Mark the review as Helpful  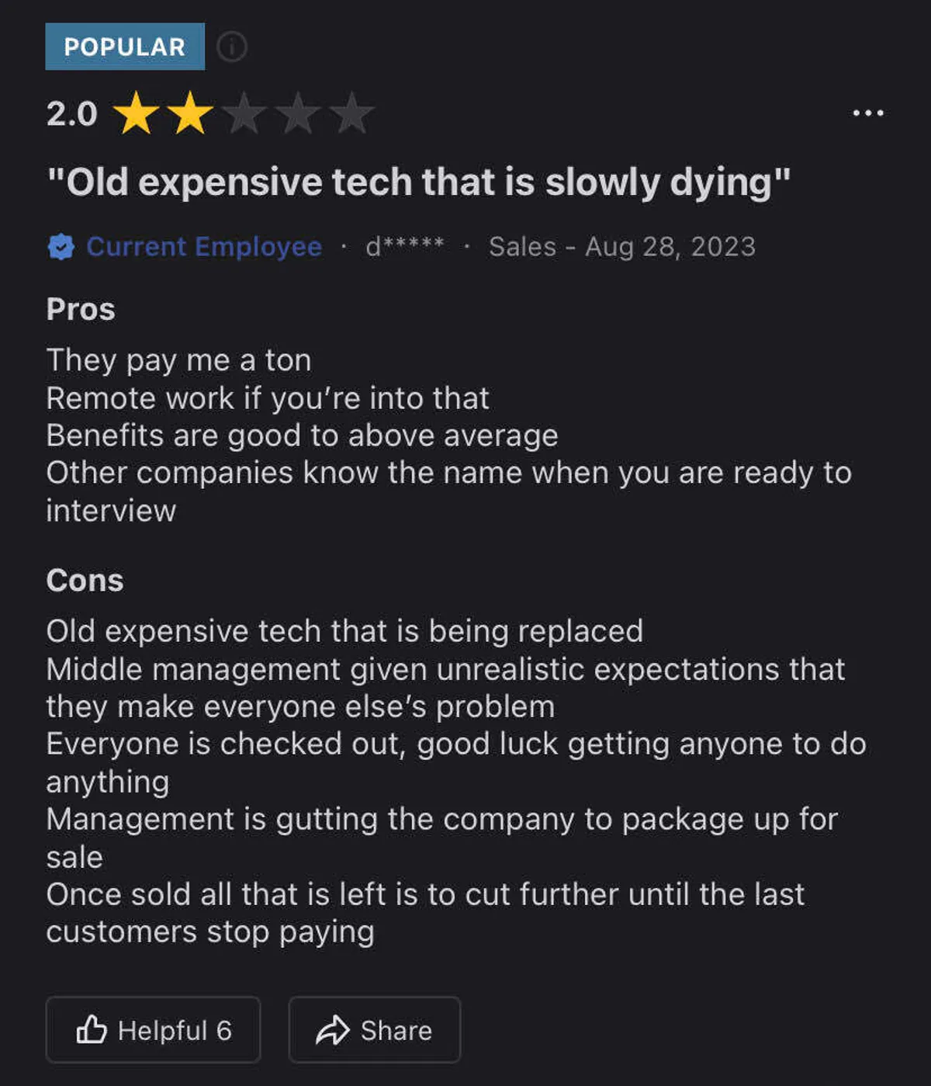154,1030
